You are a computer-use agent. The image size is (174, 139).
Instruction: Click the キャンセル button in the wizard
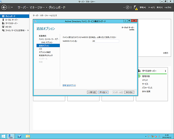tap(129, 92)
